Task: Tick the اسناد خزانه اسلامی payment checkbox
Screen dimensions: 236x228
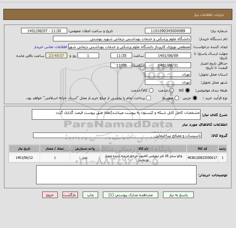Action: click(149, 98)
